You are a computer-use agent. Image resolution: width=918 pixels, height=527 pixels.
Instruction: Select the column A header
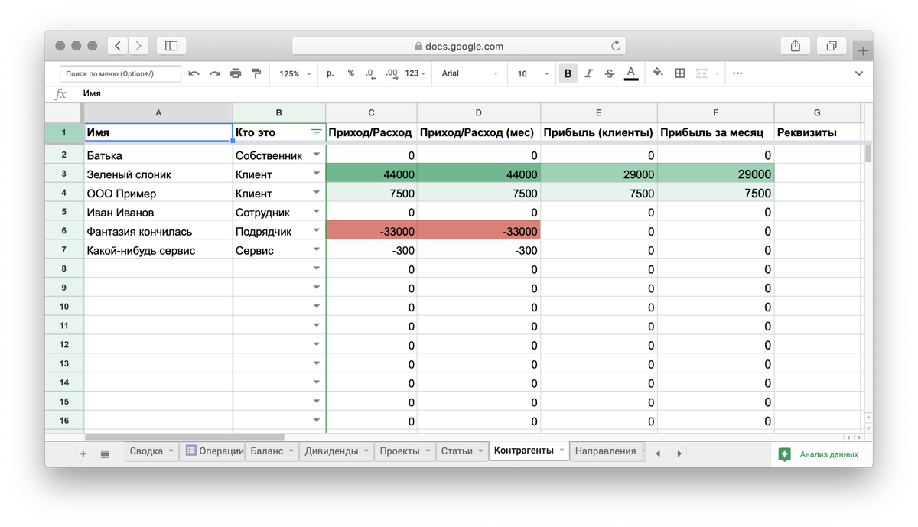pyautogui.click(x=158, y=112)
